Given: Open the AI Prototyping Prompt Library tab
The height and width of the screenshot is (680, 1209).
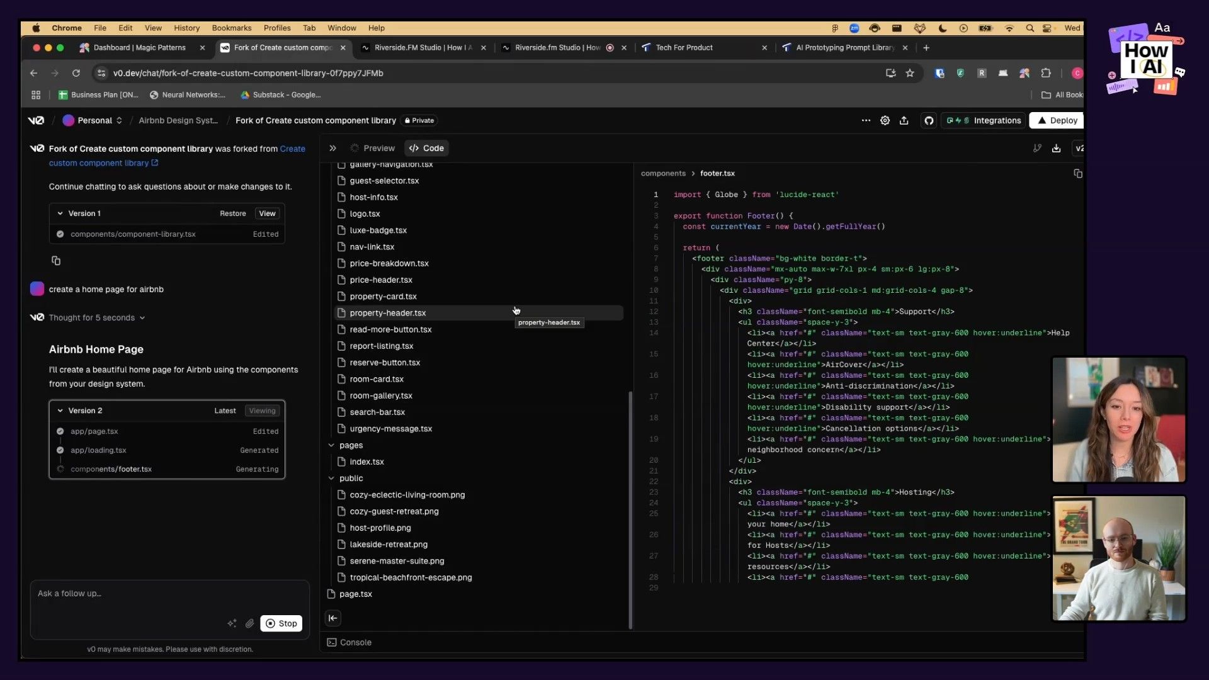Looking at the screenshot, I should click(845, 48).
